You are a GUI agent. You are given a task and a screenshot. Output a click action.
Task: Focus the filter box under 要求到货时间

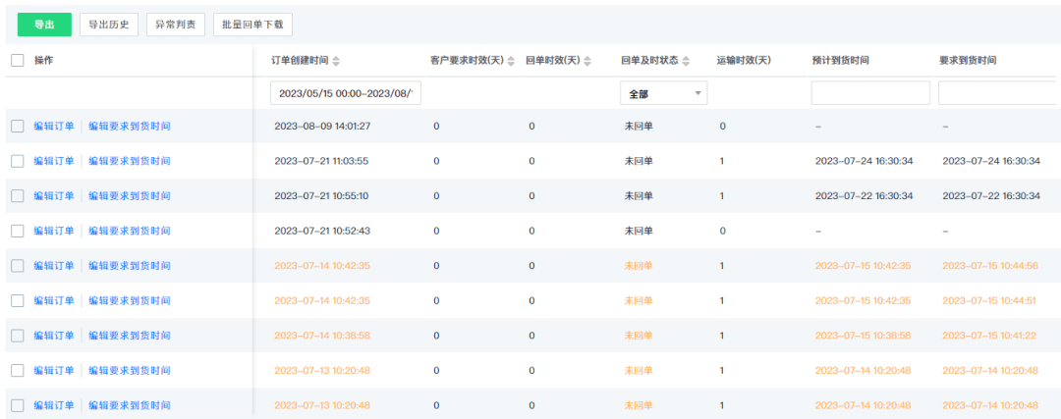point(997,93)
